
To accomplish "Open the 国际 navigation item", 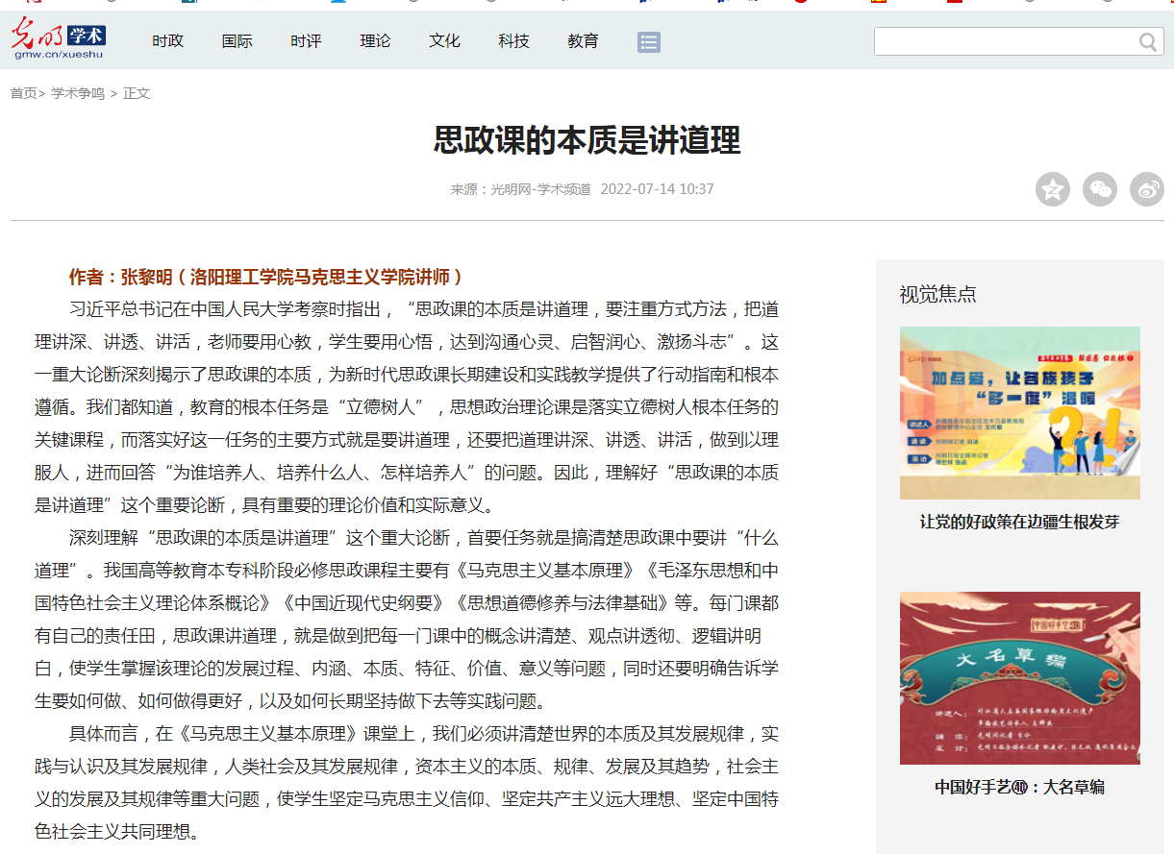I will (x=237, y=40).
